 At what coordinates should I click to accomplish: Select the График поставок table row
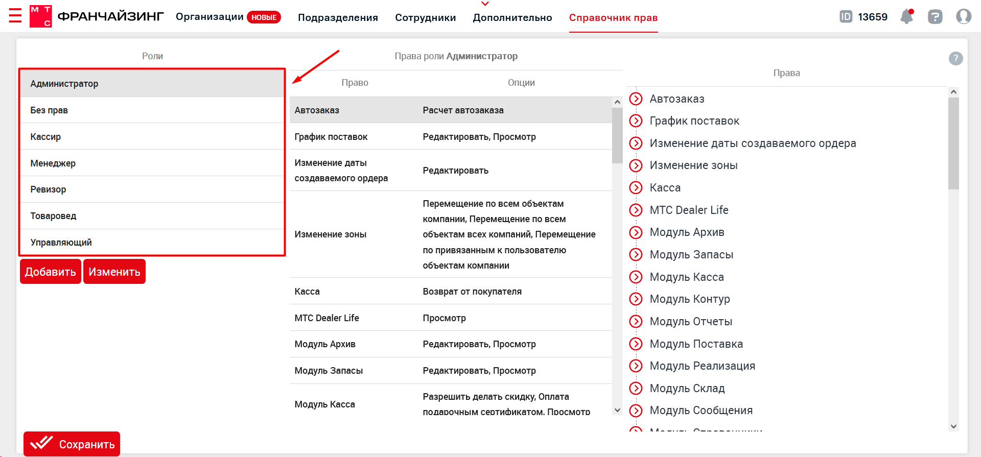coord(451,137)
